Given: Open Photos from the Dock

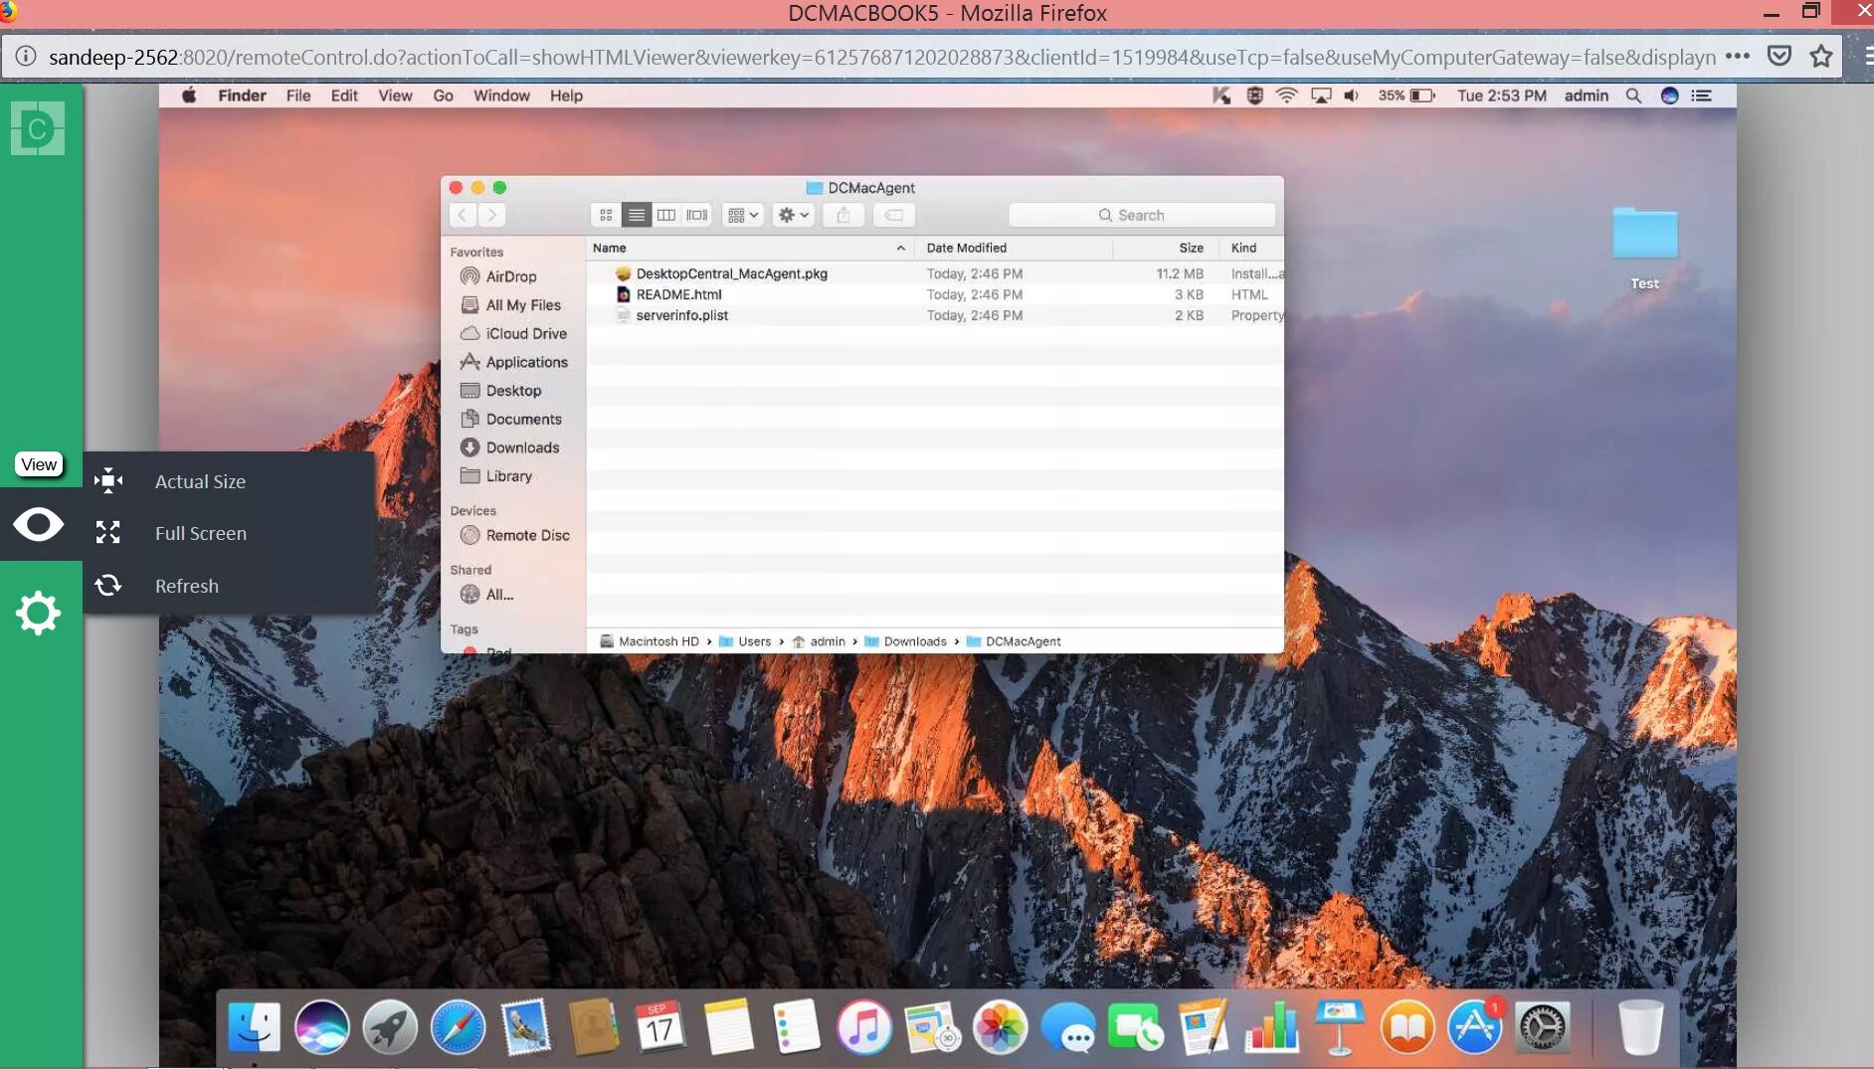Looking at the screenshot, I should pyautogui.click(x=1000, y=1027).
